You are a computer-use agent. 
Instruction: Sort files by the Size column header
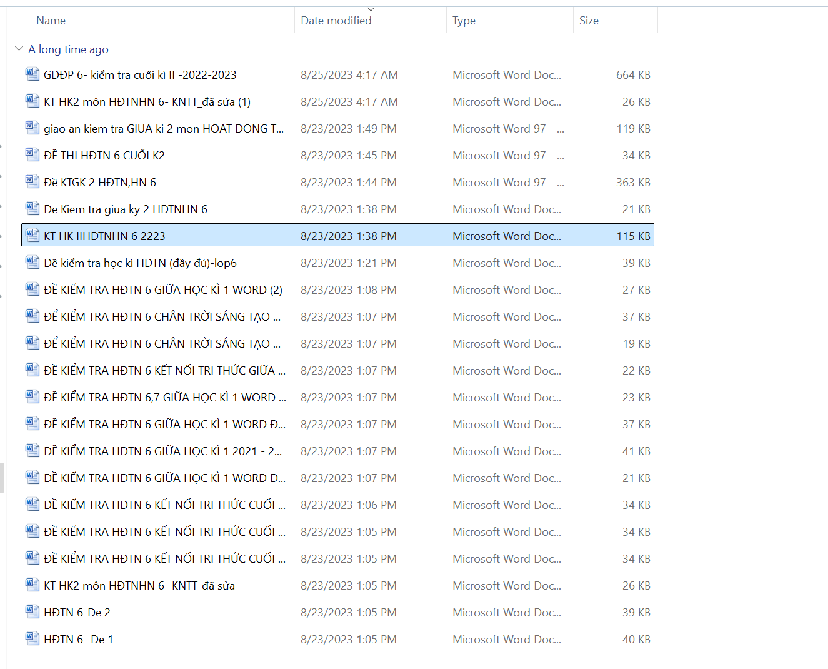pos(589,21)
